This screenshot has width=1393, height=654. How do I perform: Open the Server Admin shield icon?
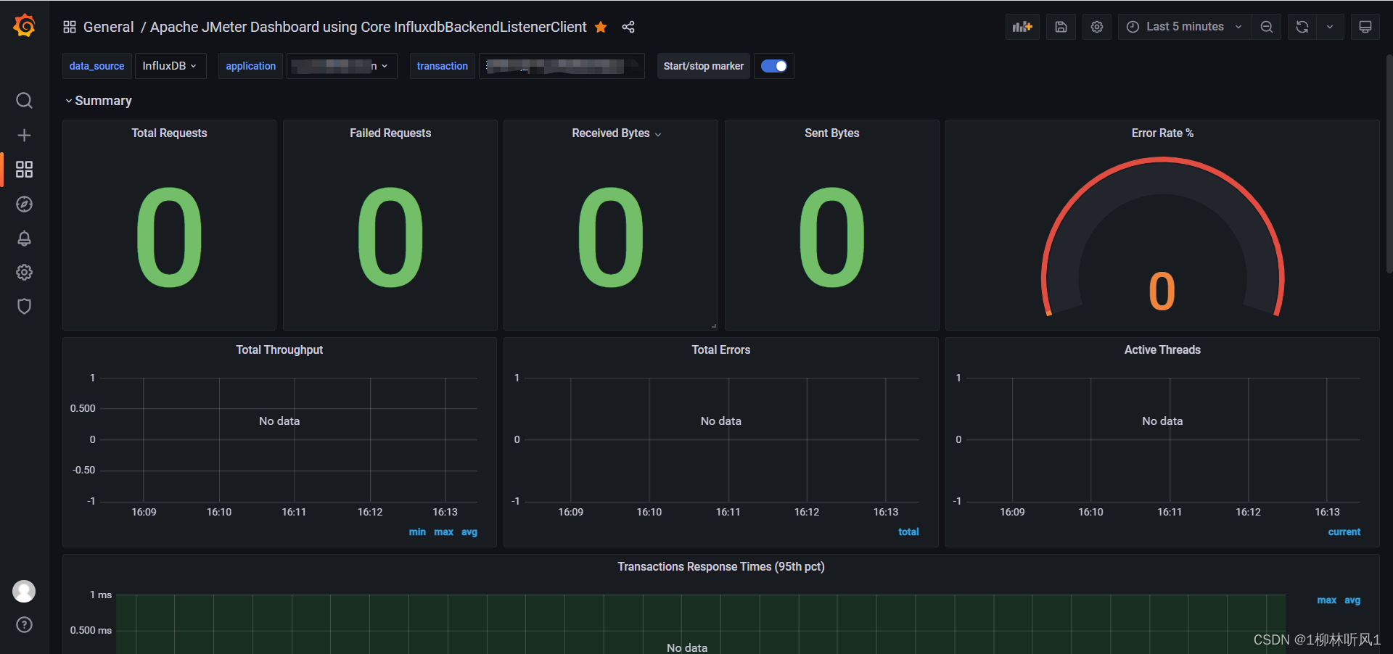[24, 307]
